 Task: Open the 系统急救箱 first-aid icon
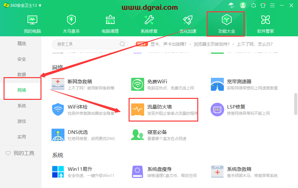(x=217, y=171)
